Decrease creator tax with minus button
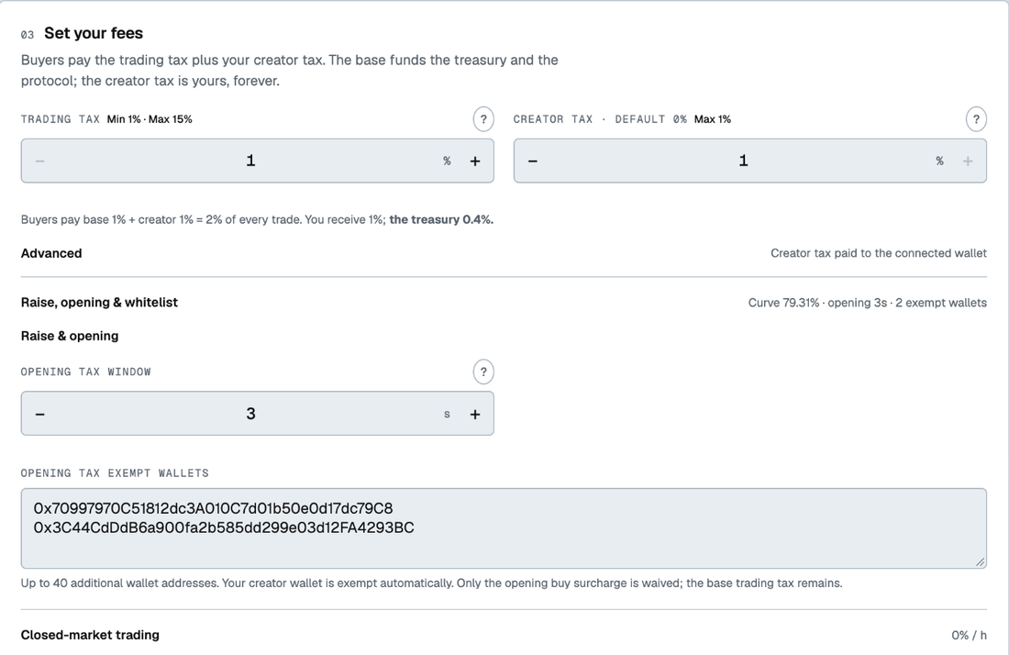The height and width of the screenshot is (655, 1009). pos(533,161)
